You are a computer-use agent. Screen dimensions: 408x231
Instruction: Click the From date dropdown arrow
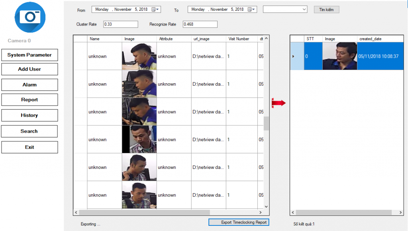[x=158, y=9]
